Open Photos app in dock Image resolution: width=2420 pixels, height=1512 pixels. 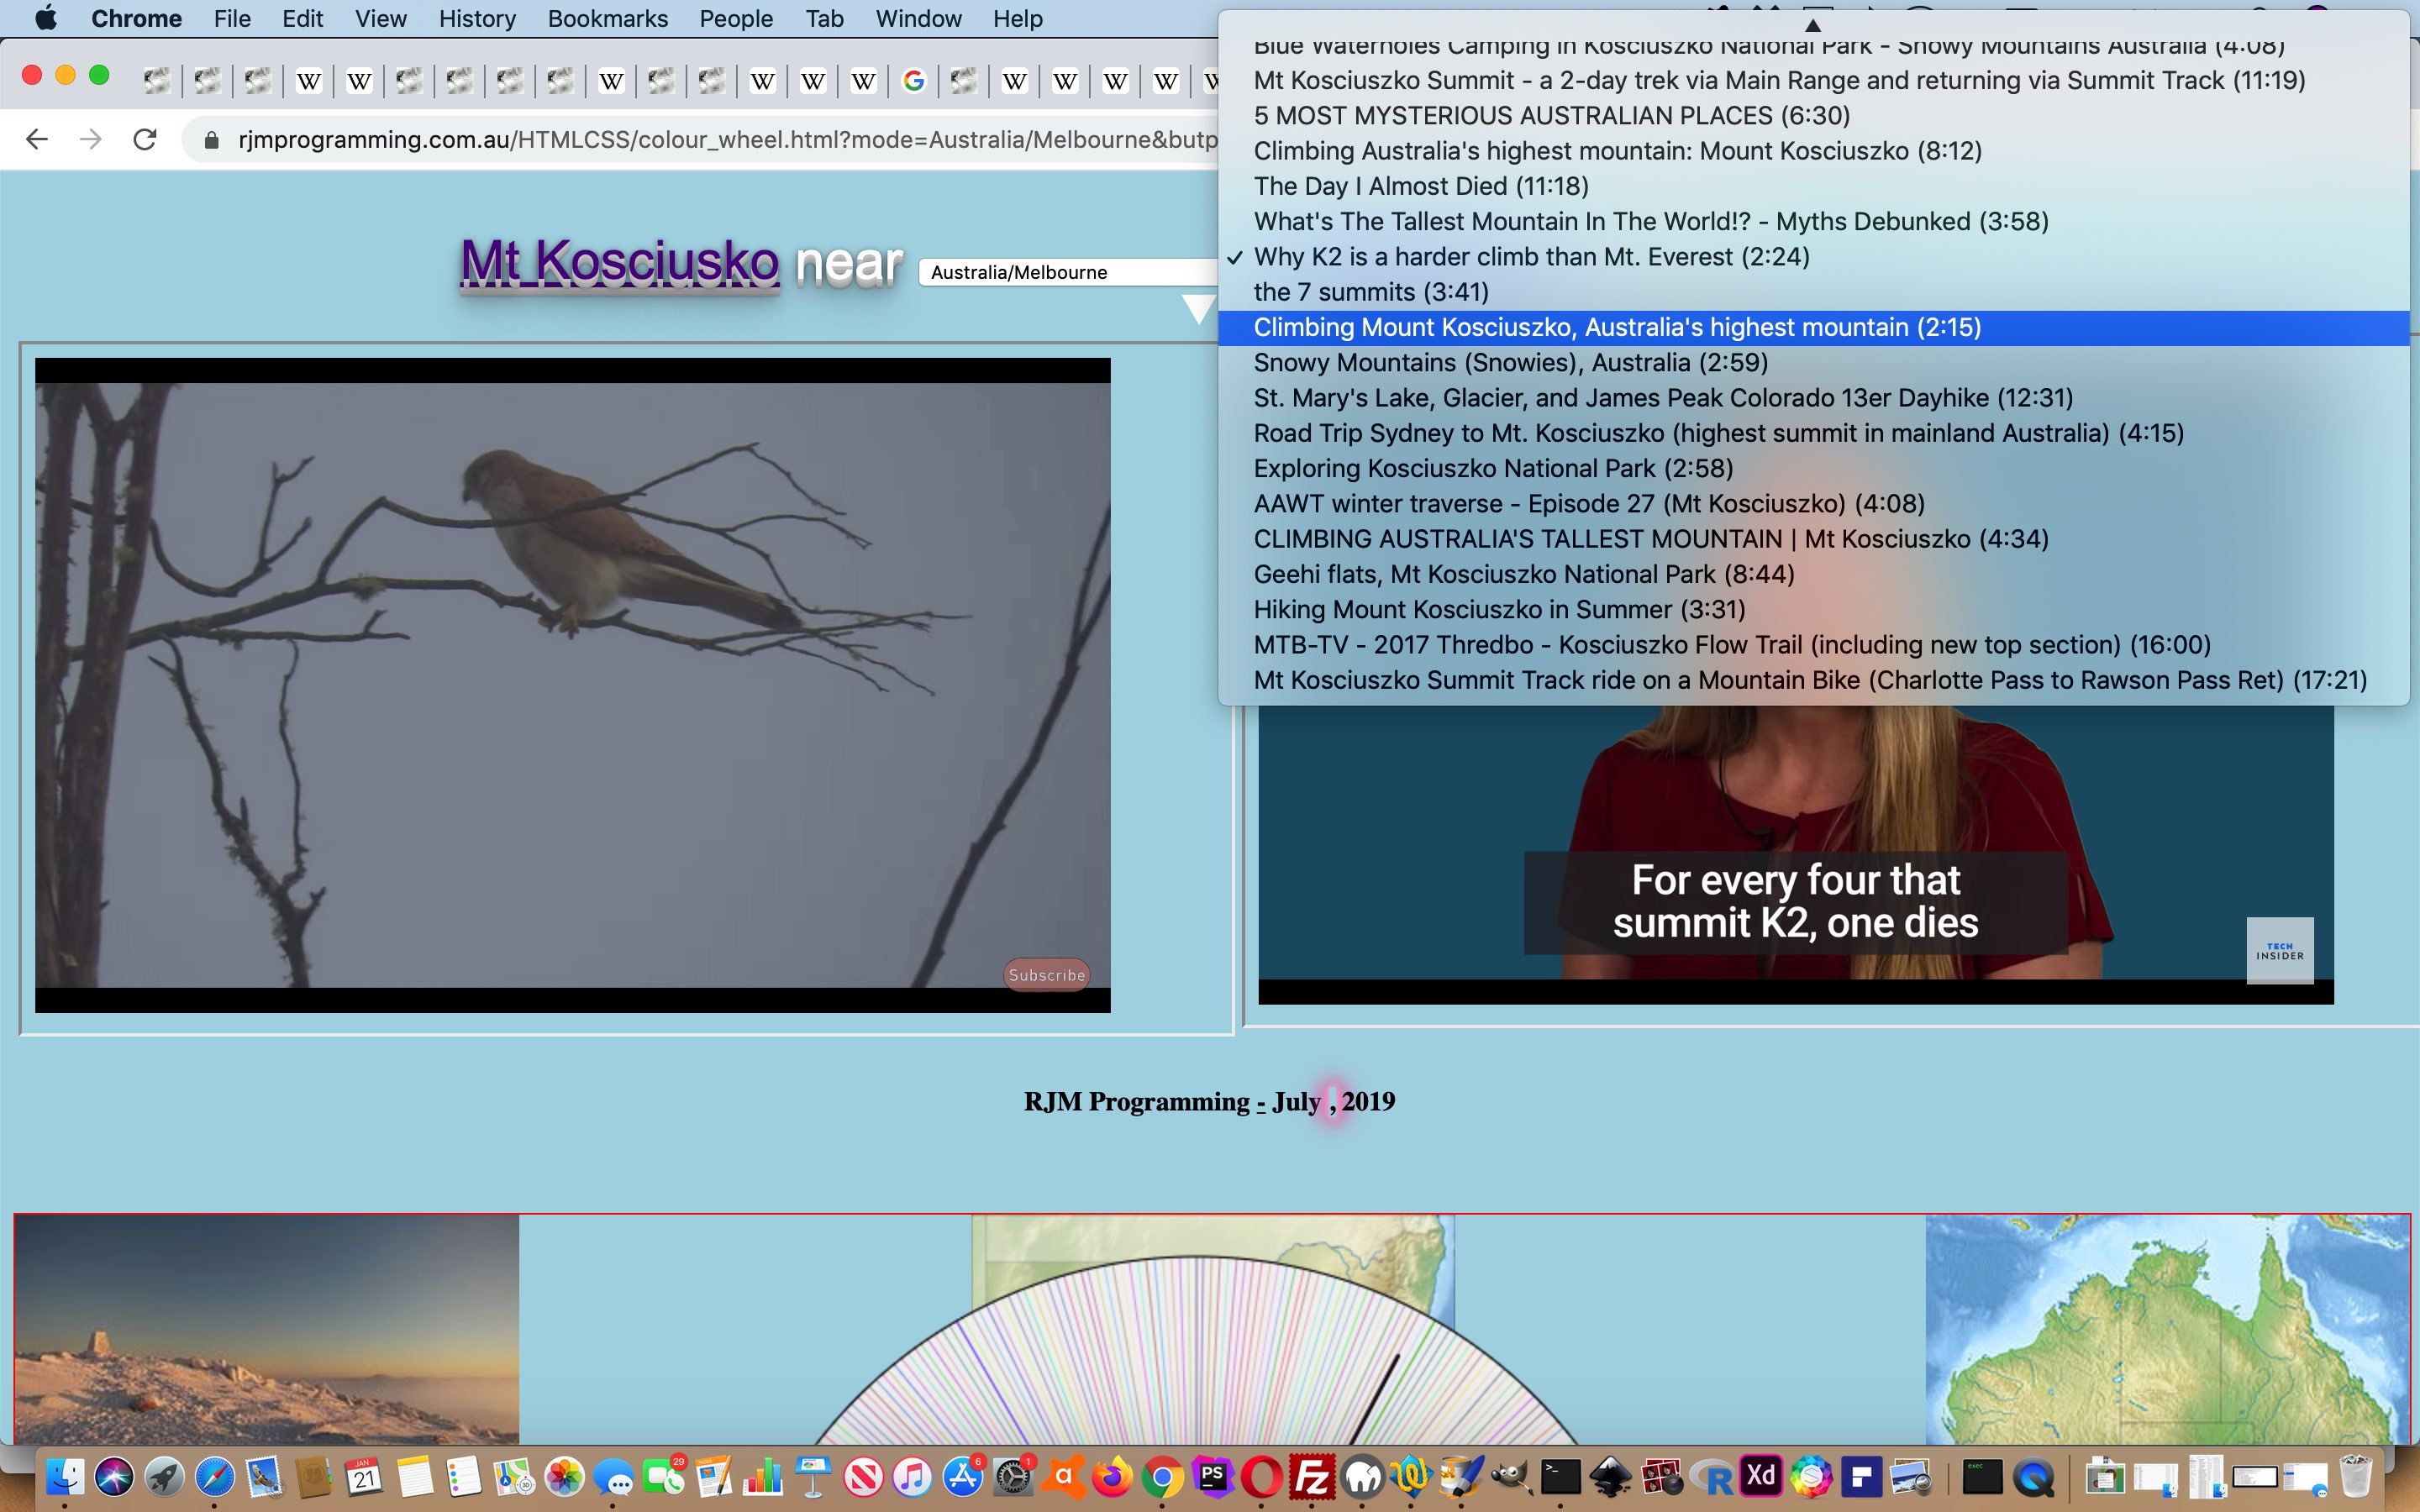click(564, 1476)
